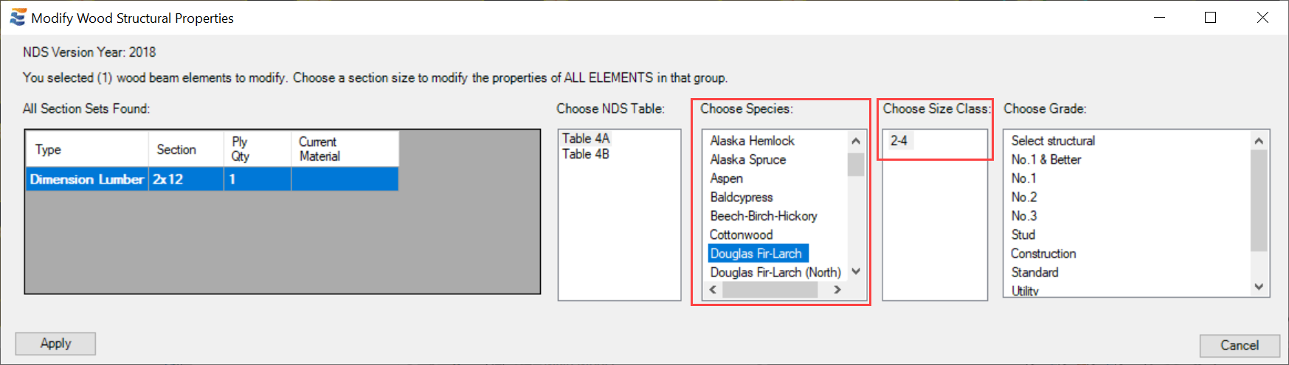This screenshot has height=365, width=1289.
Task: Pick the 2-4 size class
Action: pos(899,141)
